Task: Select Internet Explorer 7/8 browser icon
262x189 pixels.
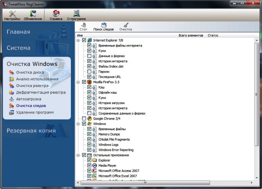Action: click(x=90, y=40)
